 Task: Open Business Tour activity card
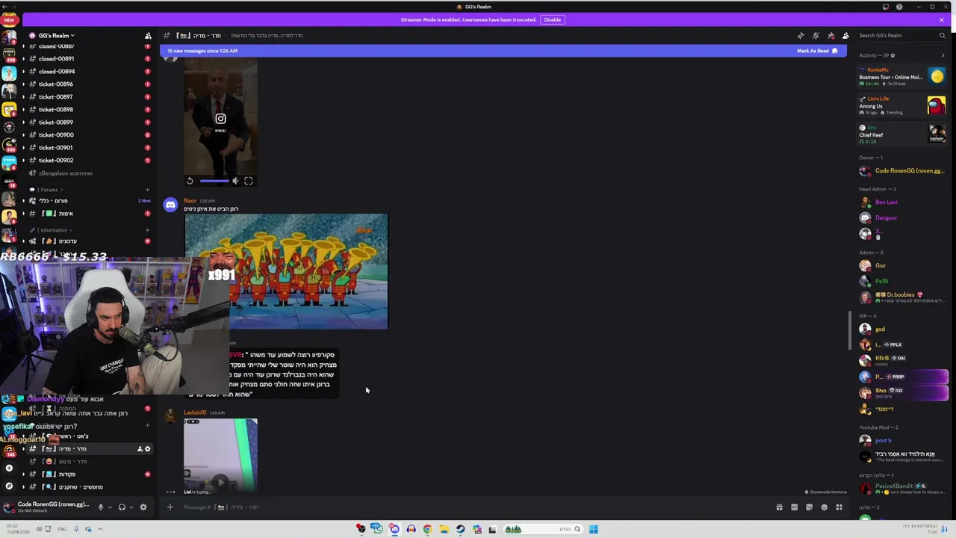tap(902, 77)
